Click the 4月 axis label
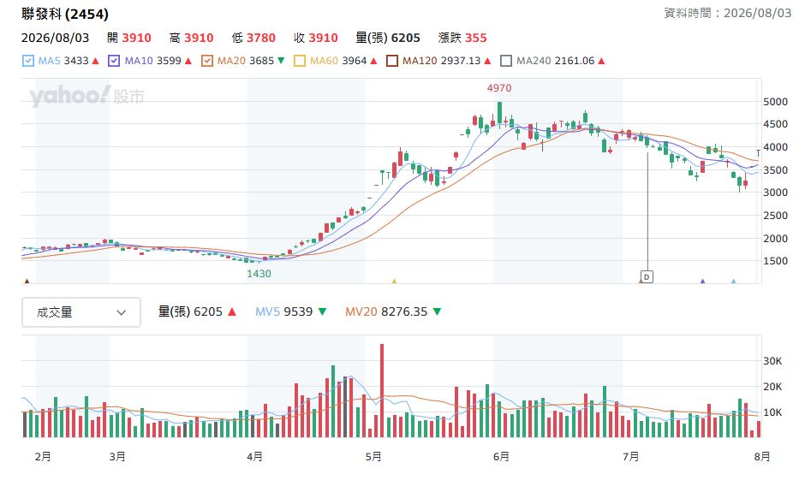 click(254, 457)
